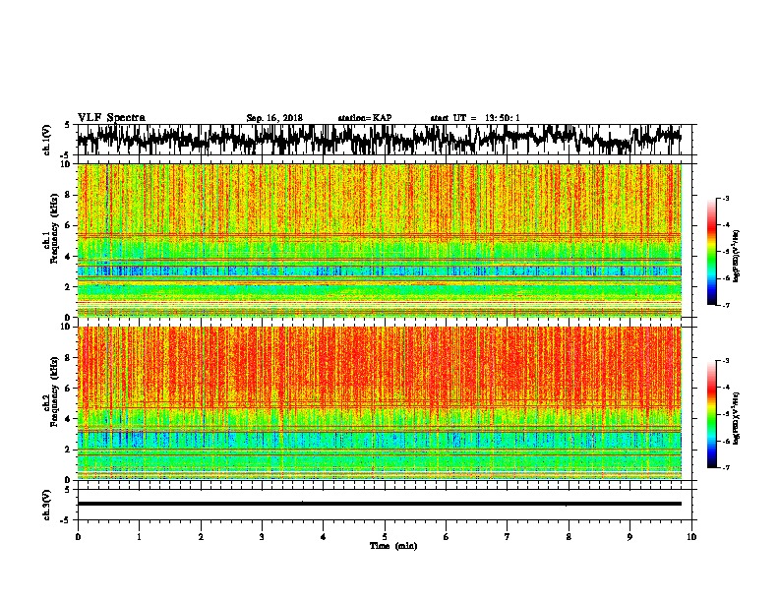Click the ch.1 frequency axis "10" tick label
The width and height of the screenshot is (779, 602).
66,164
